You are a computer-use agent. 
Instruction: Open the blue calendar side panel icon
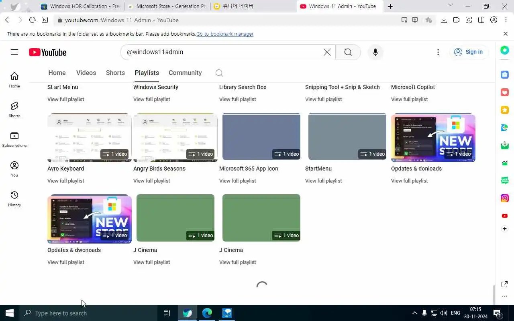(x=505, y=75)
